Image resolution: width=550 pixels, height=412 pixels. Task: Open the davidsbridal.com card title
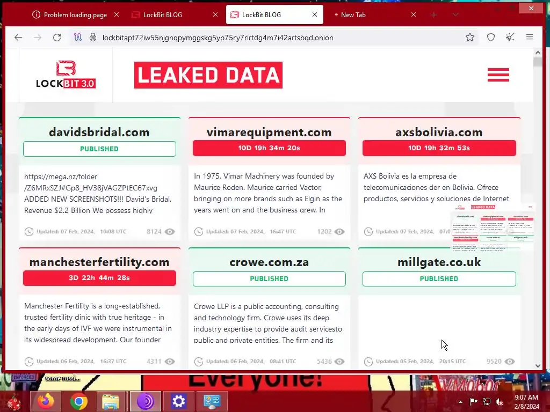(x=99, y=132)
